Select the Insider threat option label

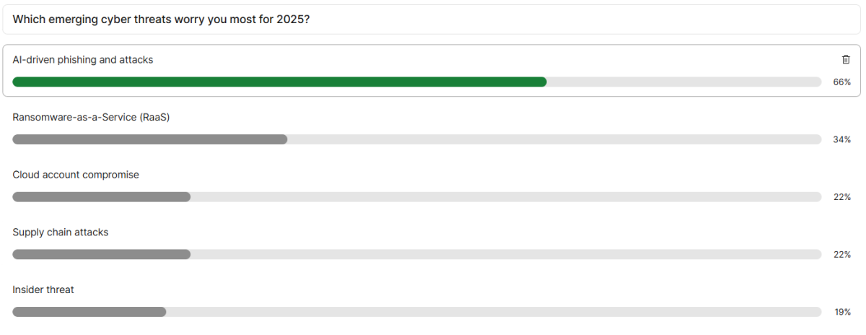pyautogui.click(x=43, y=290)
